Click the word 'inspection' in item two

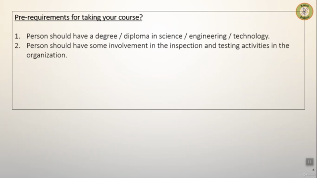[186, 46]
